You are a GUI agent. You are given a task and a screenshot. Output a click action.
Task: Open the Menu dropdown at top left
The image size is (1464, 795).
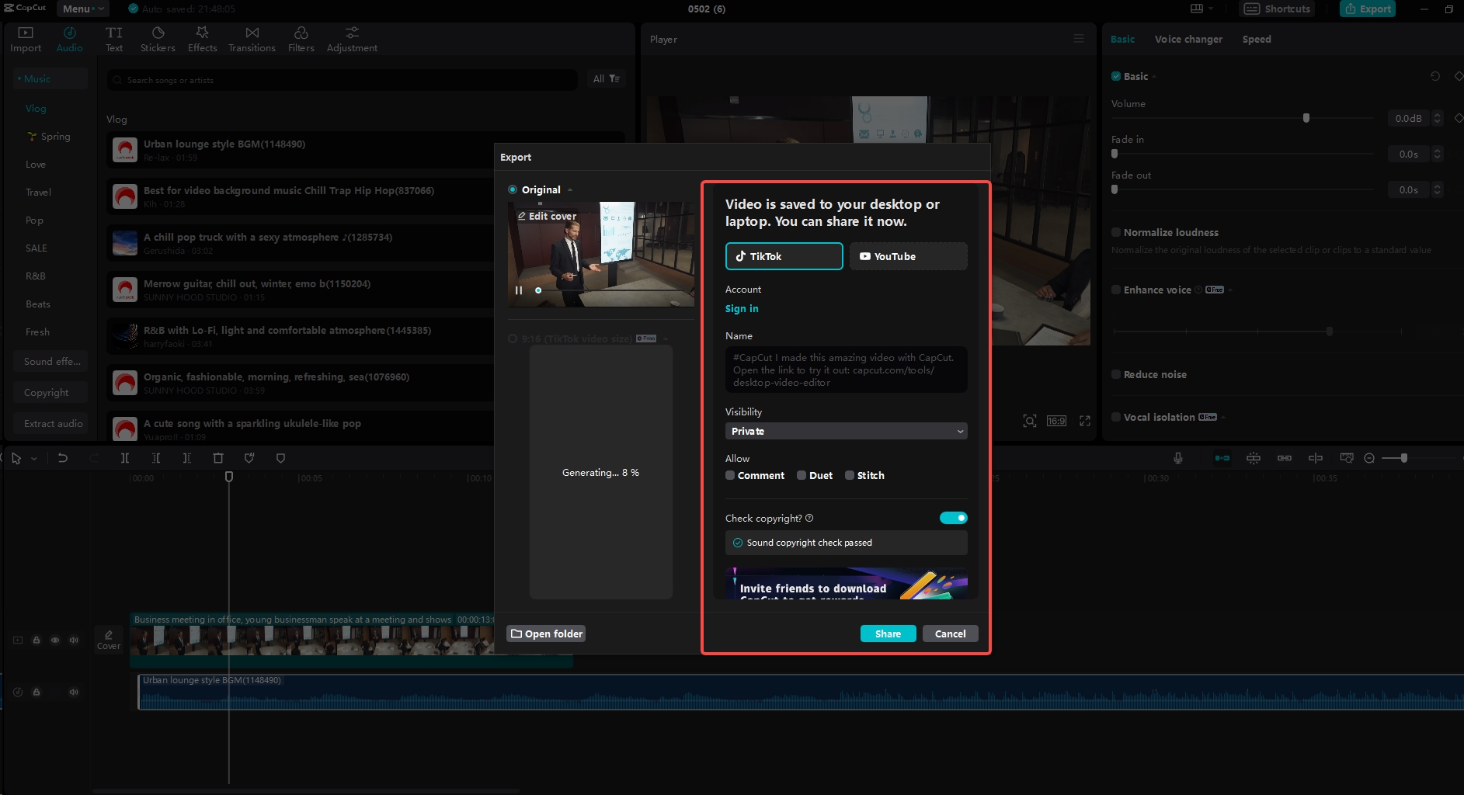[80, 9]
